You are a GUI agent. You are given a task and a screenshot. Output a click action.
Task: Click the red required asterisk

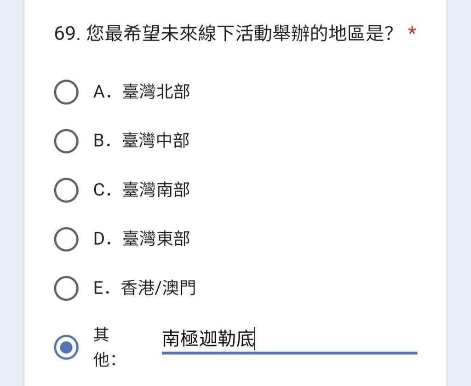[x=412, y=31]
